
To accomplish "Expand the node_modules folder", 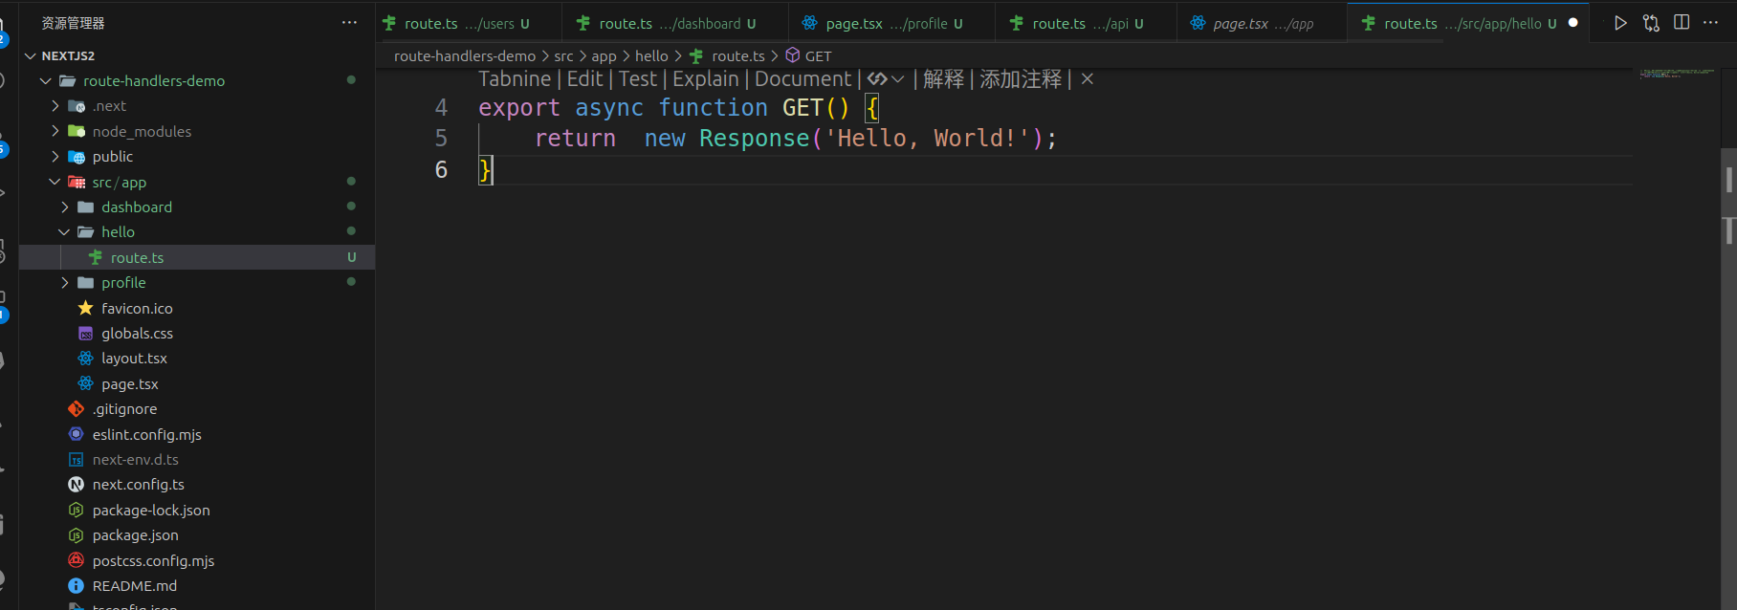I will (55, 132).
